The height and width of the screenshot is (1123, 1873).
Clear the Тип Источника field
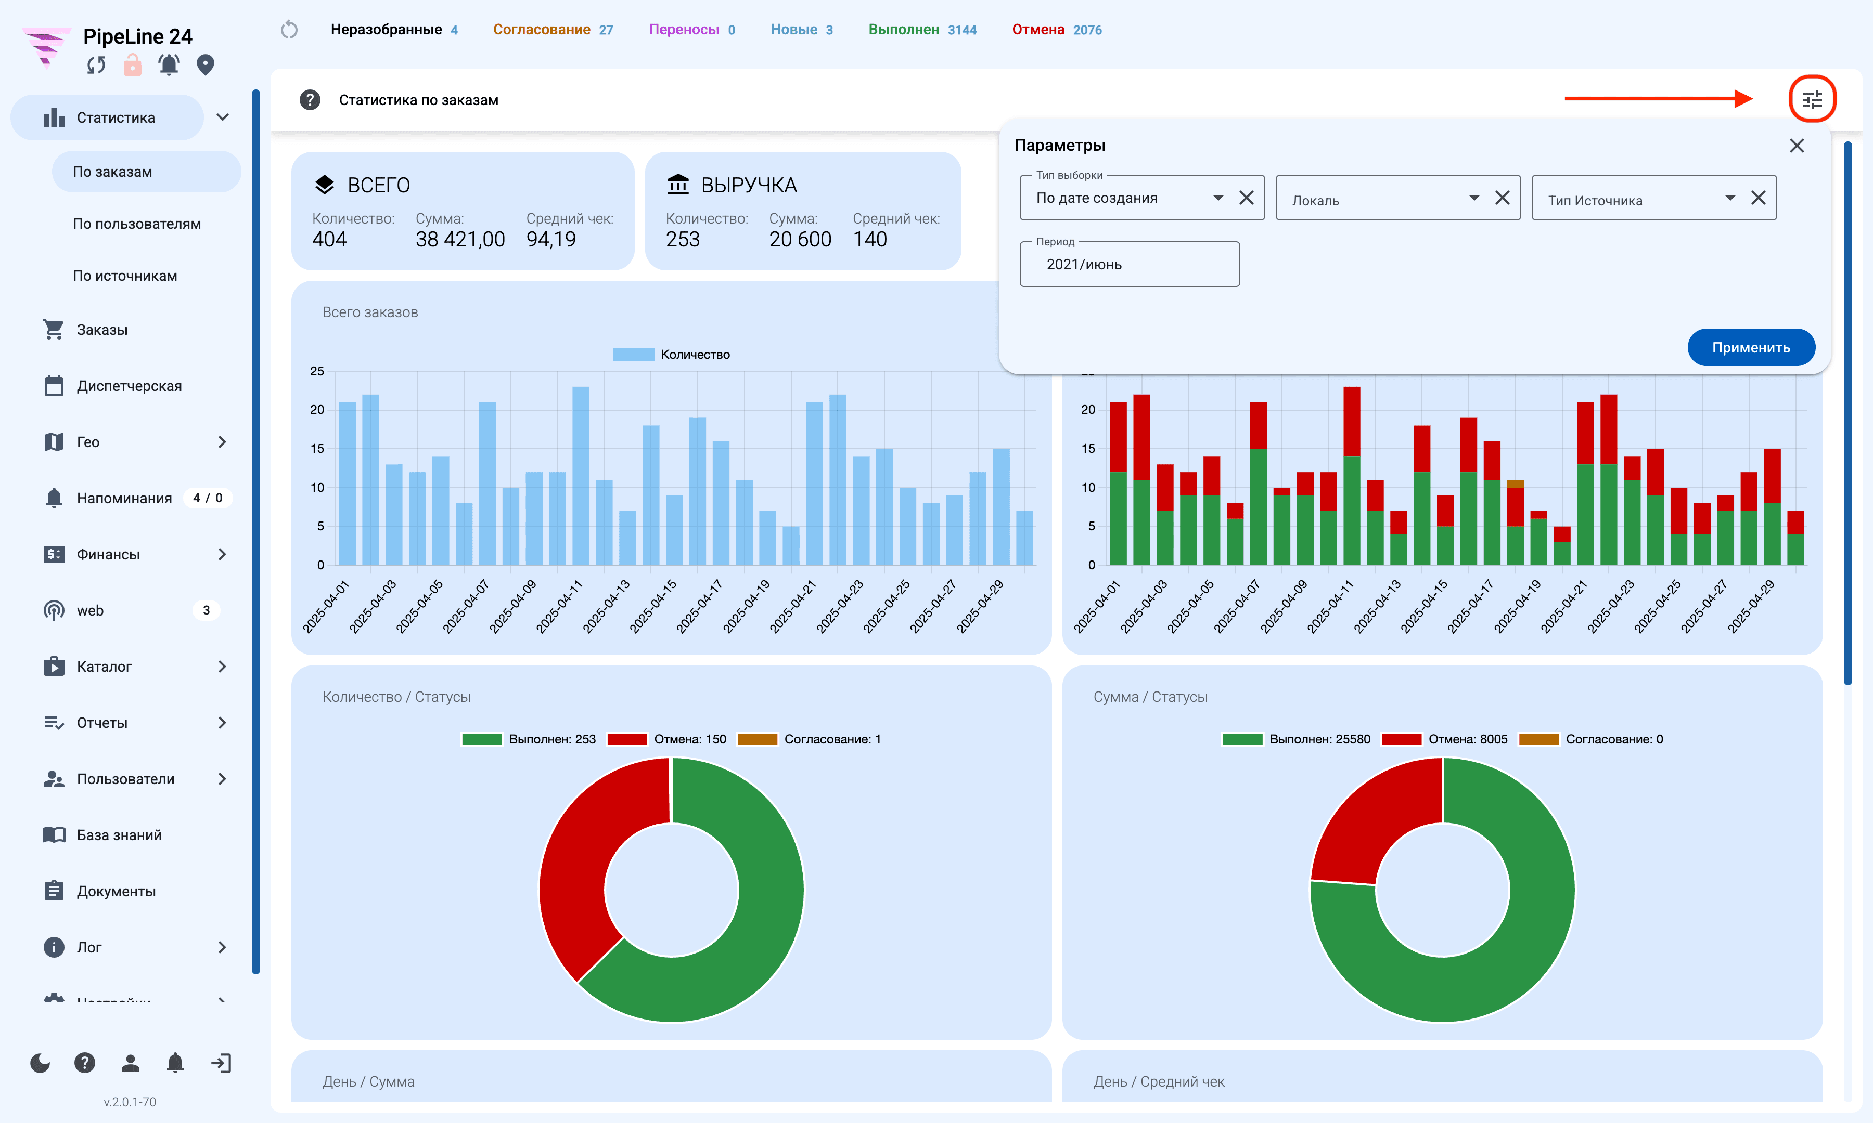[x=1759, y=198]
